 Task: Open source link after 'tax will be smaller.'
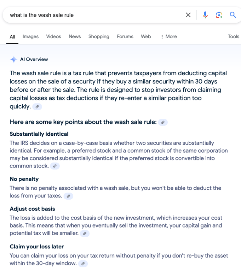point(85,234)
